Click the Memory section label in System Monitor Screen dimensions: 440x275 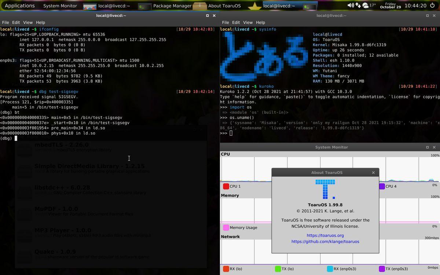230,195
